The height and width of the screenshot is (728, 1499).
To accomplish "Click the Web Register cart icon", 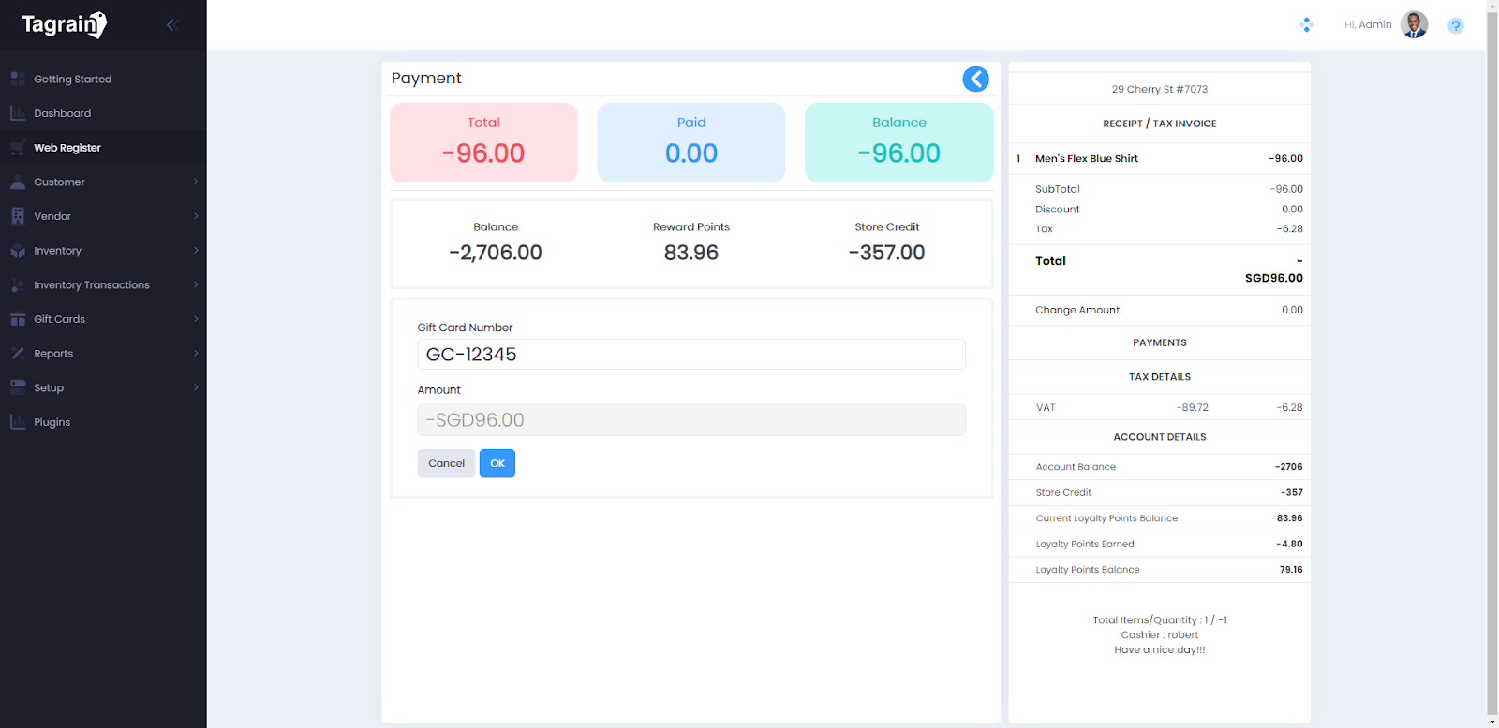I will coord(18,148).
